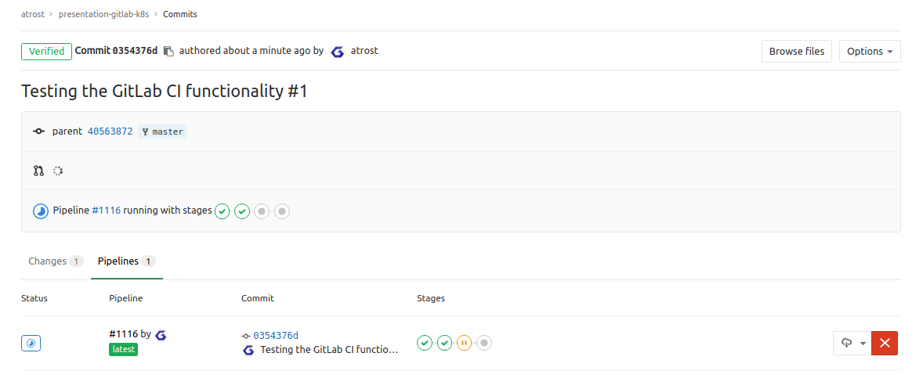Cancel the running pipeline with red X
The width and height of the screenshot is (923, 389).
pos(885,343)
